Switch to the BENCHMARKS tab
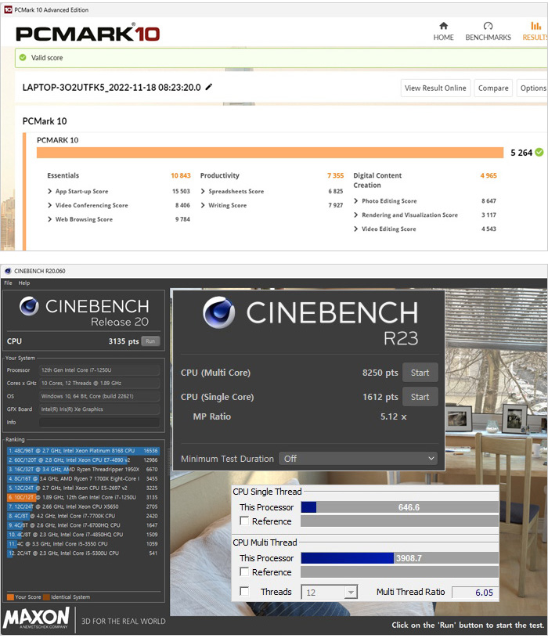This screenshot has width=548, height=638. 488,32
